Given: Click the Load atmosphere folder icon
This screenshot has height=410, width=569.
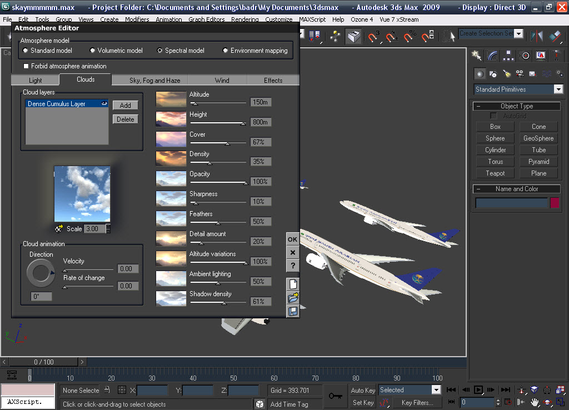Looking at the screenshot, I should pyautogui.click(x=293, y=298).
